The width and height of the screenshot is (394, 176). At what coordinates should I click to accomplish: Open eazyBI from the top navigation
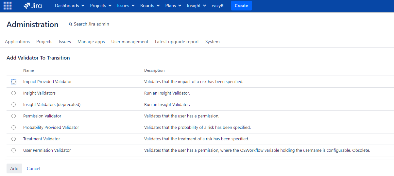pyautogui.click(x=218, y=6)
